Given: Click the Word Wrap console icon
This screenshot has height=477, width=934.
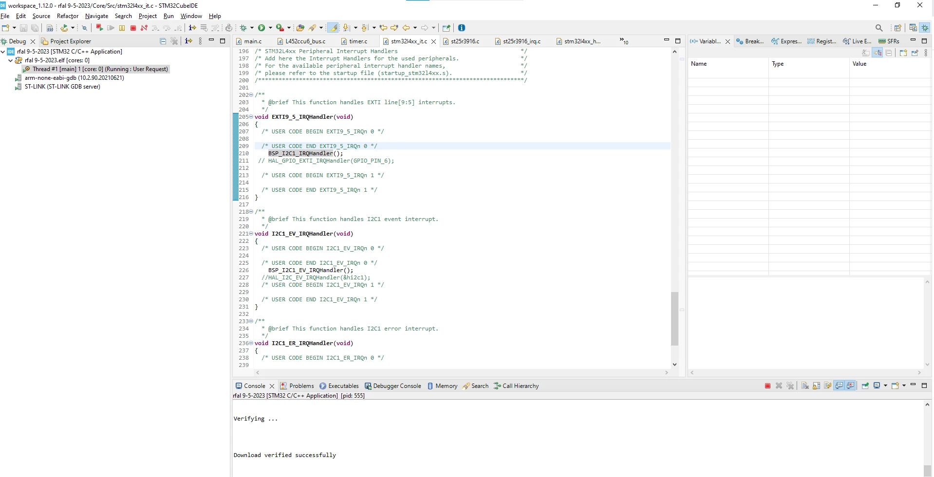Looking at the screenshot, I should tap(827, 385).
